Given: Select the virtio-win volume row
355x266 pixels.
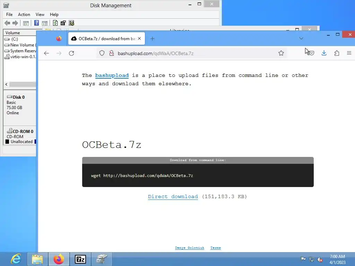Looking at the screenshot, I should point(20,56).
